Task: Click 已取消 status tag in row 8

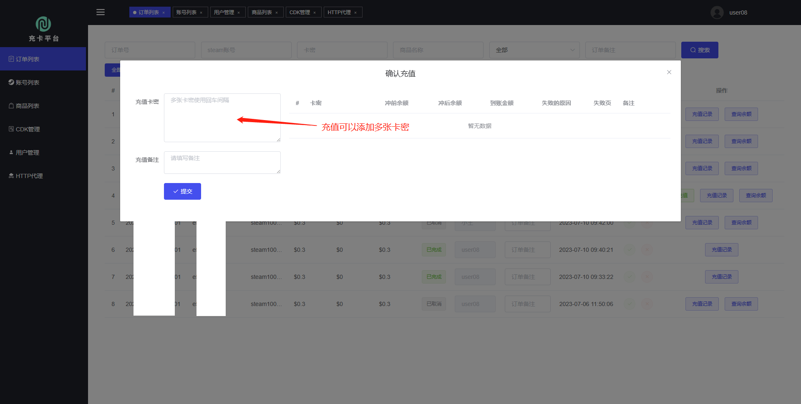Action: (x=434, y=304)
